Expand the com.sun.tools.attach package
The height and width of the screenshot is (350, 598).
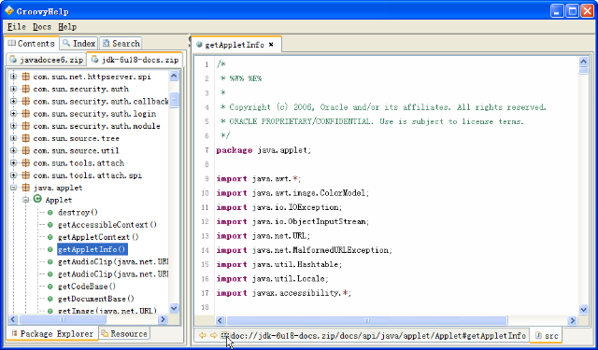pyautogui.click(x=13, y=163)
